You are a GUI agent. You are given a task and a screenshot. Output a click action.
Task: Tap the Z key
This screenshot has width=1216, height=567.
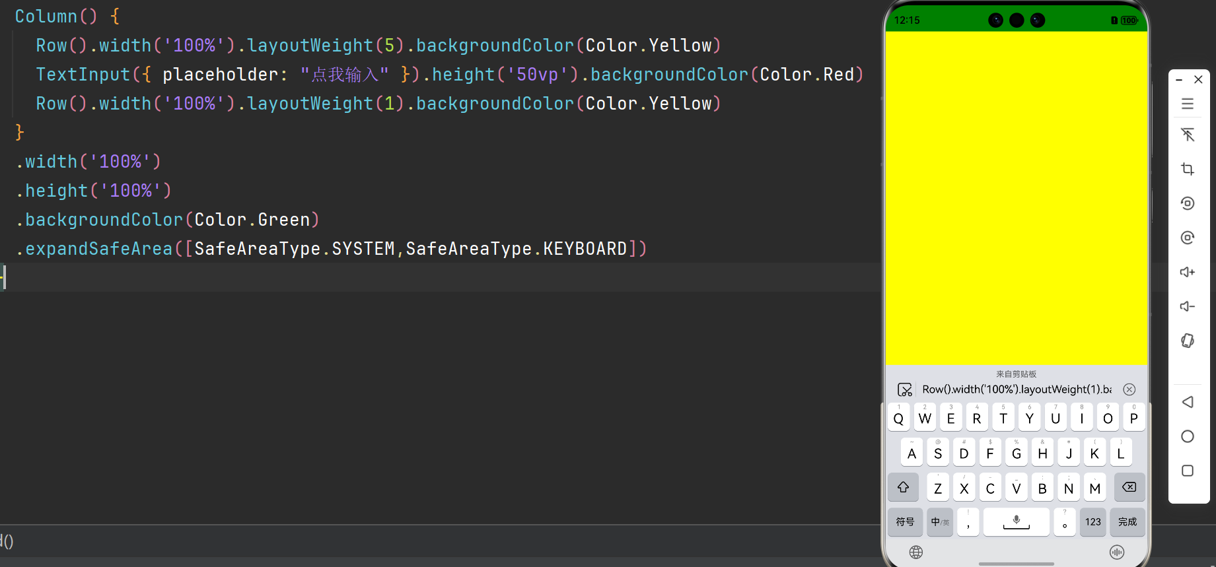938,487
